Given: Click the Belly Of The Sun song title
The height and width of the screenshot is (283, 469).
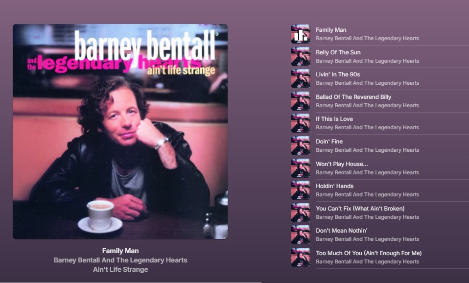Looking at the screenshot, I should [x=338, y=52].
